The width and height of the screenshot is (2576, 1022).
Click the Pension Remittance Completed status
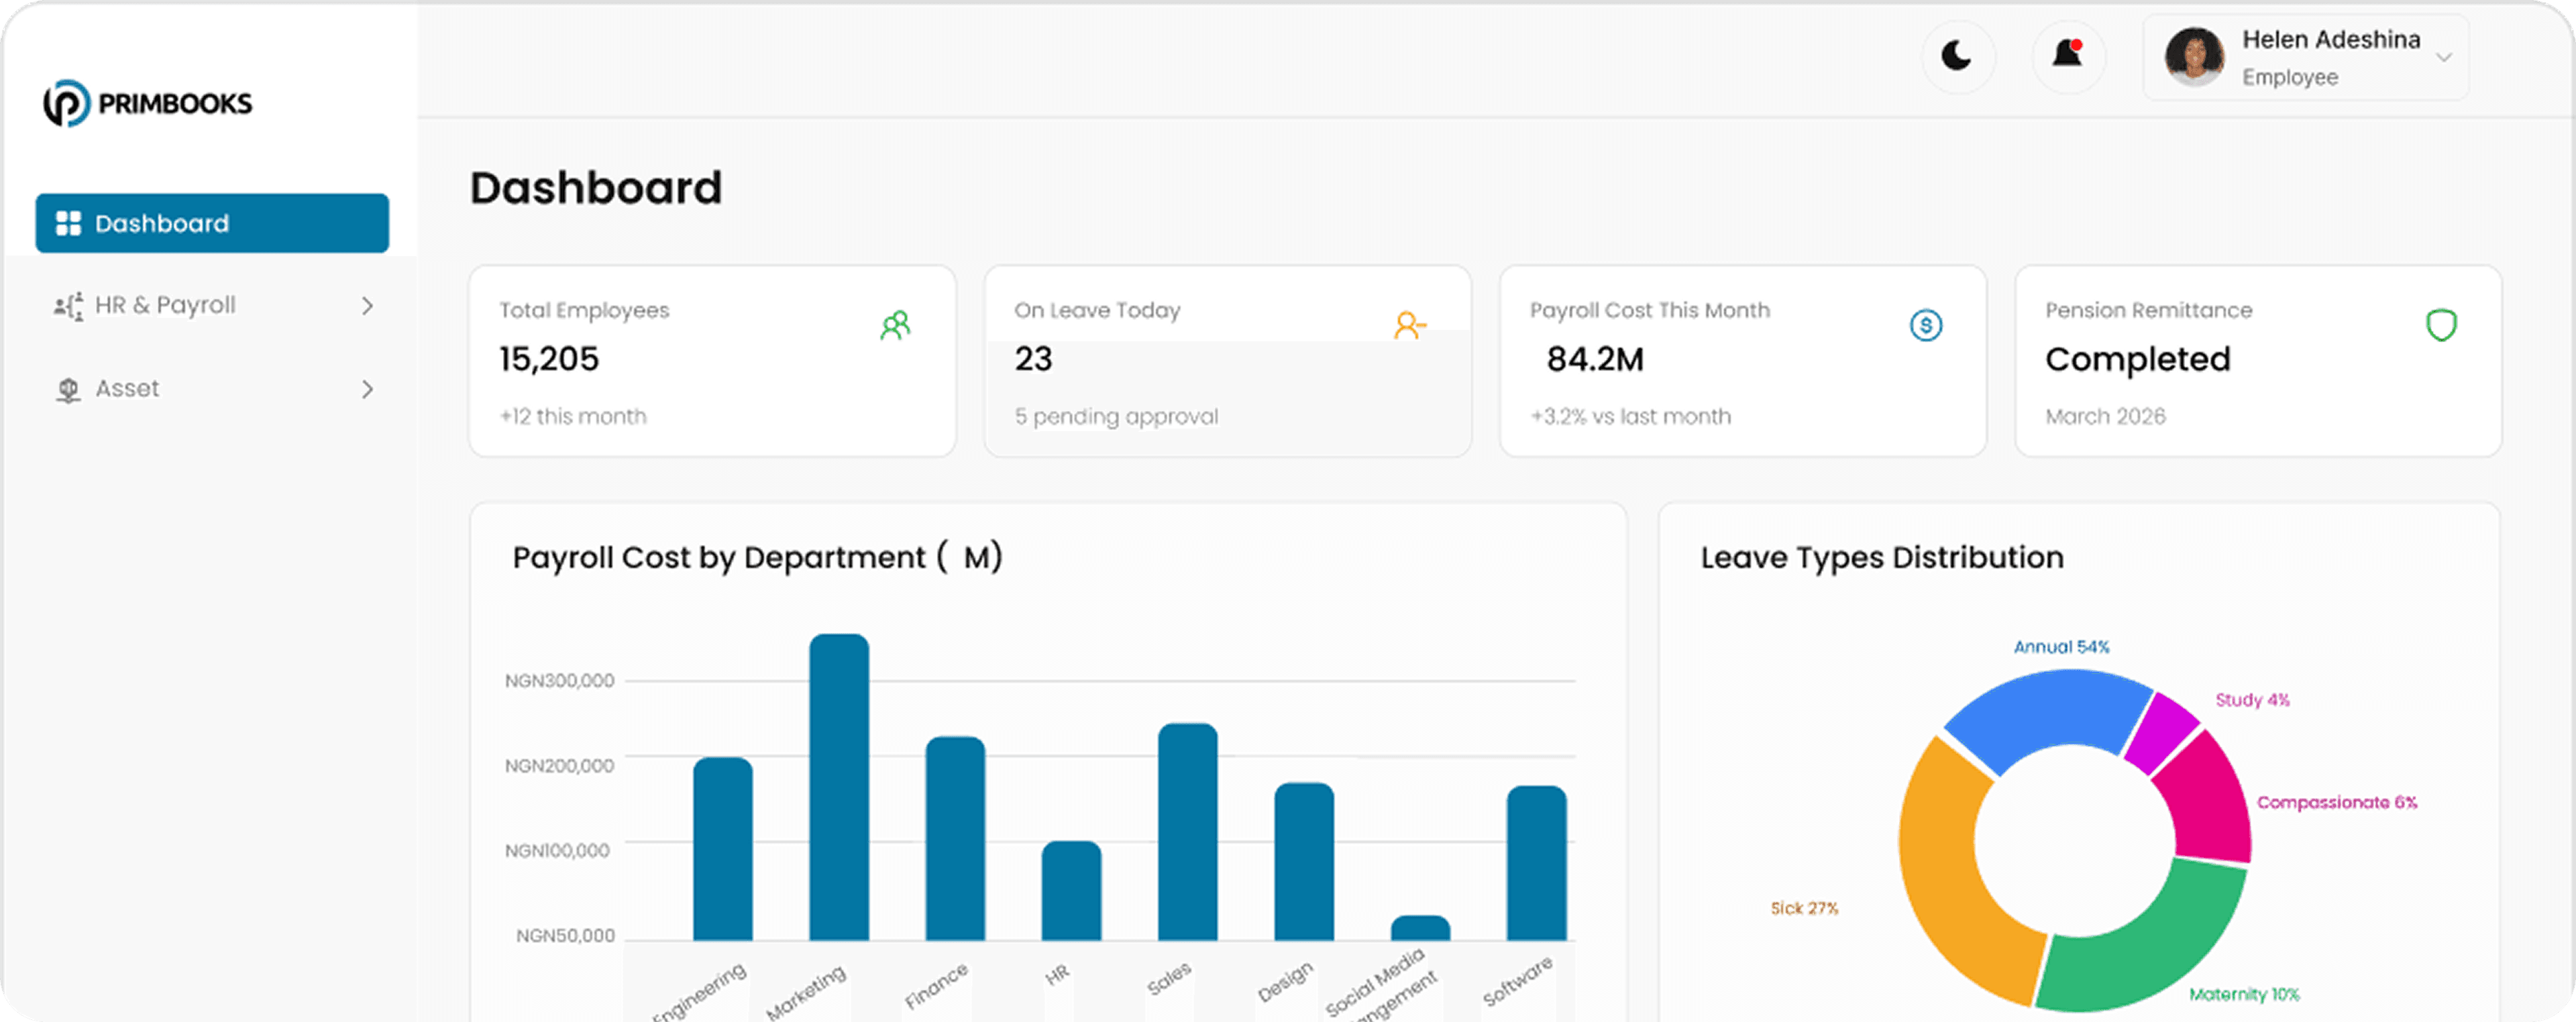(x=2138, y=359)
